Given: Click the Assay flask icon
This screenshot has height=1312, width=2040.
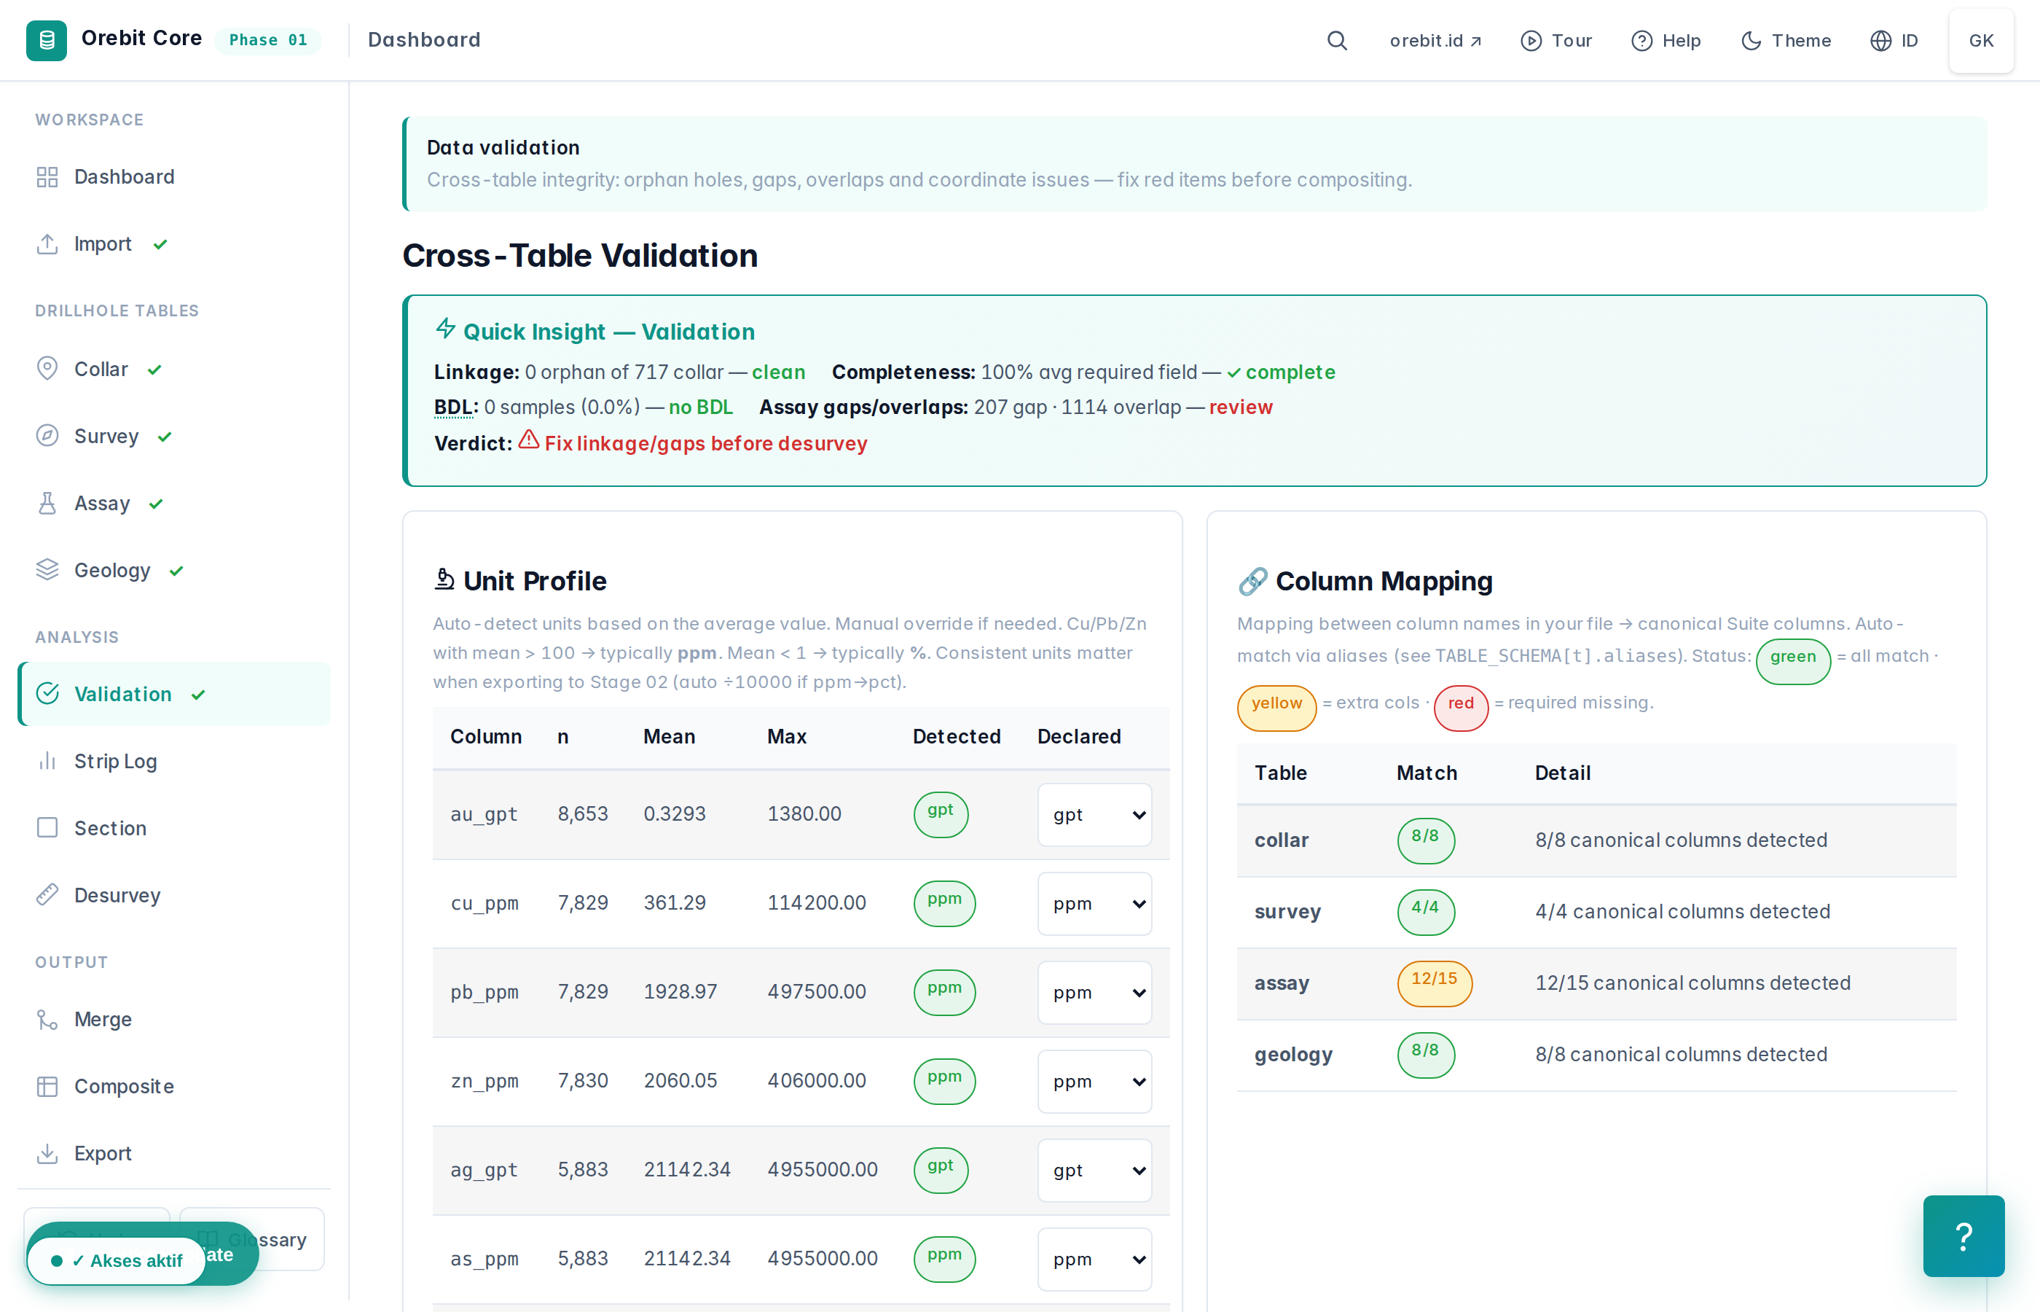Looking at the screenshot, I should (x=47, y=504).
